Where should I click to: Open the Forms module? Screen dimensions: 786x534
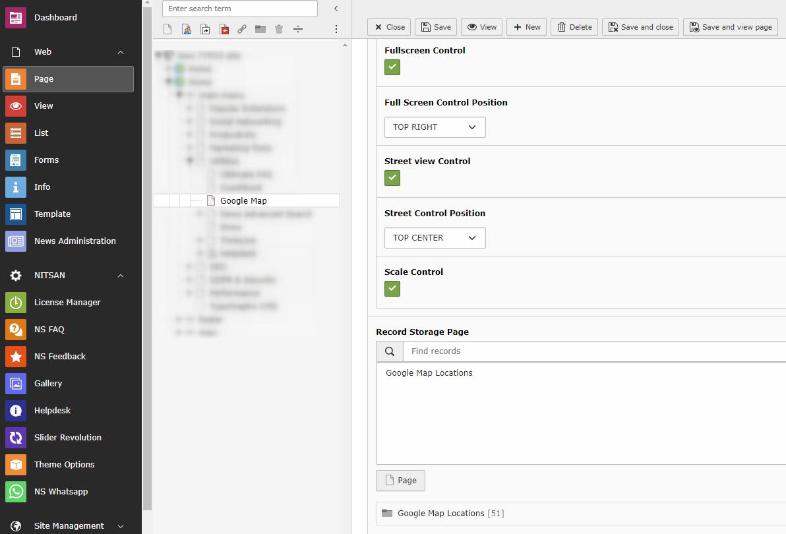[x=68, y=160]
